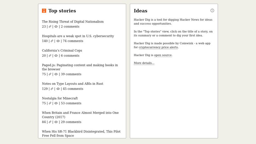This screenshot has width=256, height=144.
Task: Open link icon for Hospitals cybersecurity story
Action: (x=52, y=41)
